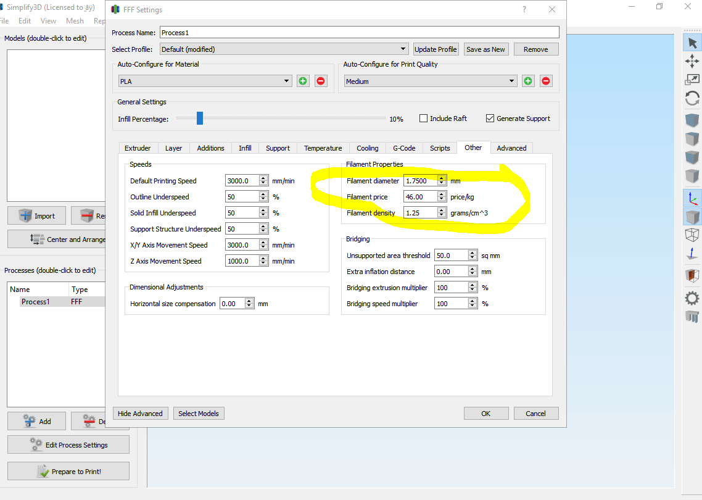Remove the Medium print quality with red minus
This screenshot has width=702, height=500.
(546, 81)
